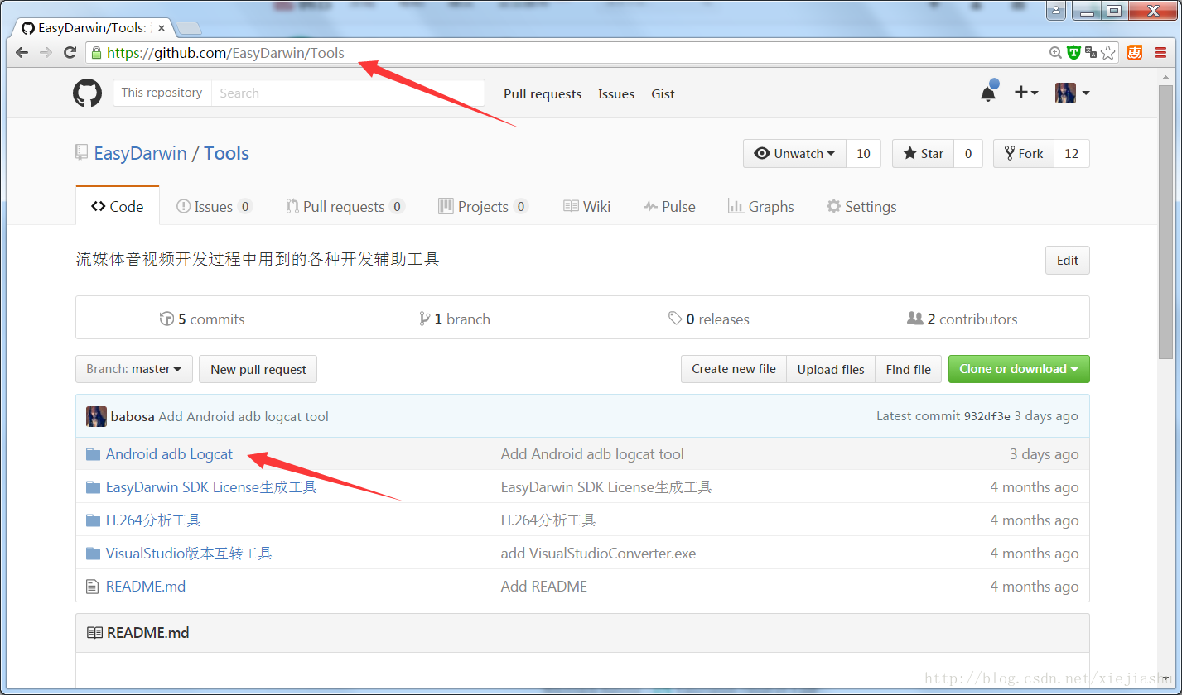
Task: Switch to the Wiki tab
Action: tap(586, 206)
